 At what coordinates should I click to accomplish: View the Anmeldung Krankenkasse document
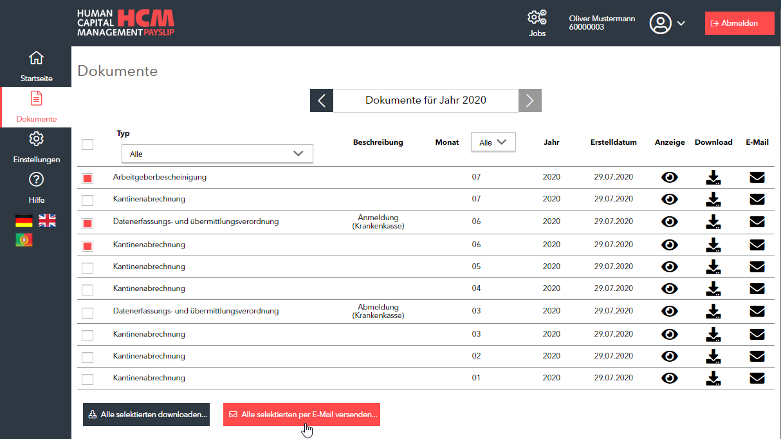[x=670, y=222]
